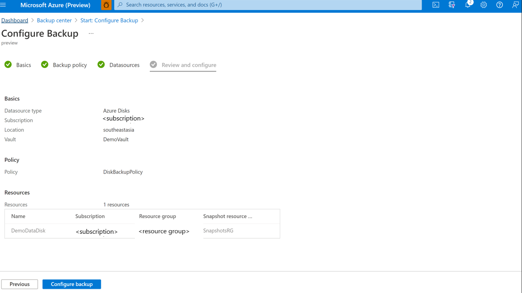Click the <resource group> table cell
Screen dimensions: 522x293
tap(164, 231)
